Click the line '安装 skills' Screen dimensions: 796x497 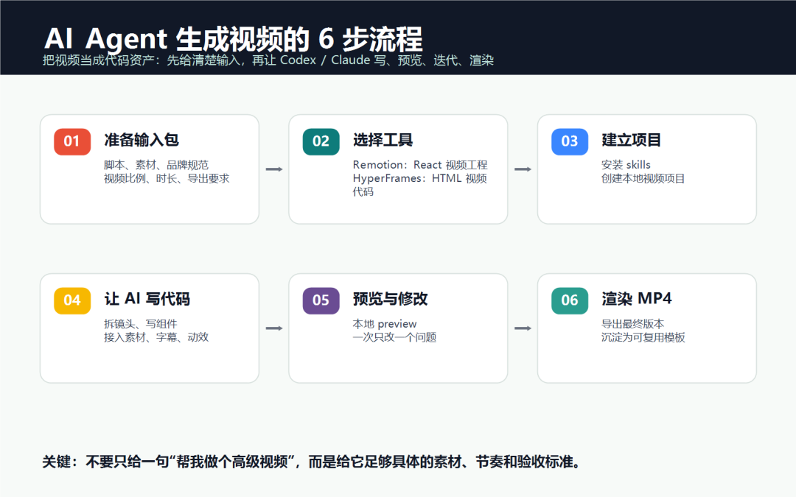pyautogui.click(x=626, y=165)
